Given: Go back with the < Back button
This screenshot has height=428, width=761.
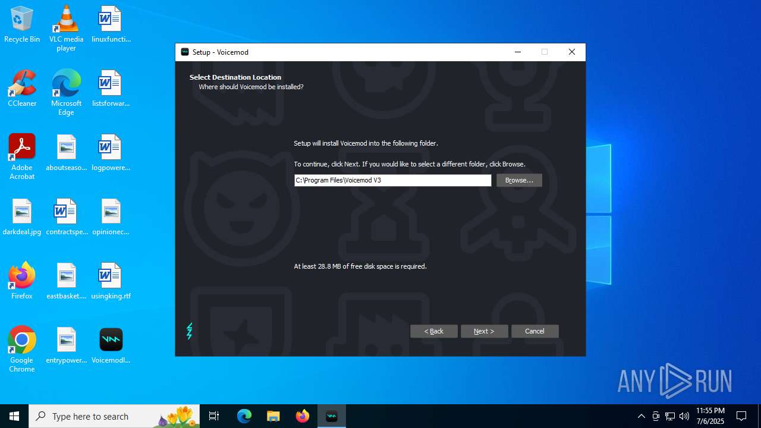Looking at the screenshot, I should coord(433,331).
